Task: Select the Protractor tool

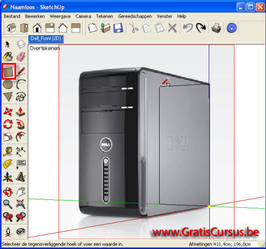Action: [8, 164]
